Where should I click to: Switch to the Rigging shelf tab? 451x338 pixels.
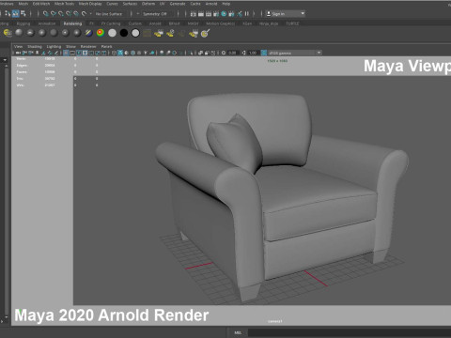[x=23, y=23]
